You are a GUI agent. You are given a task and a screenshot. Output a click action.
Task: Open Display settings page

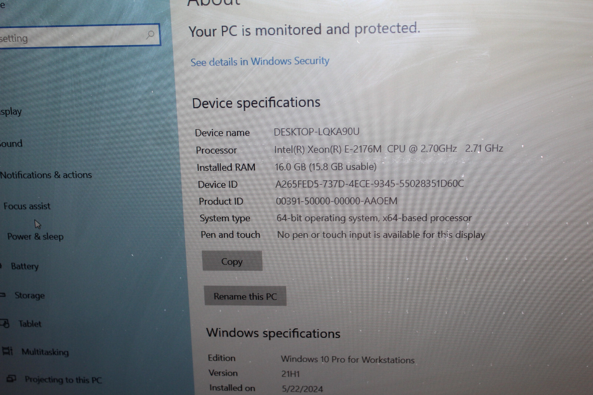[11, 112]
